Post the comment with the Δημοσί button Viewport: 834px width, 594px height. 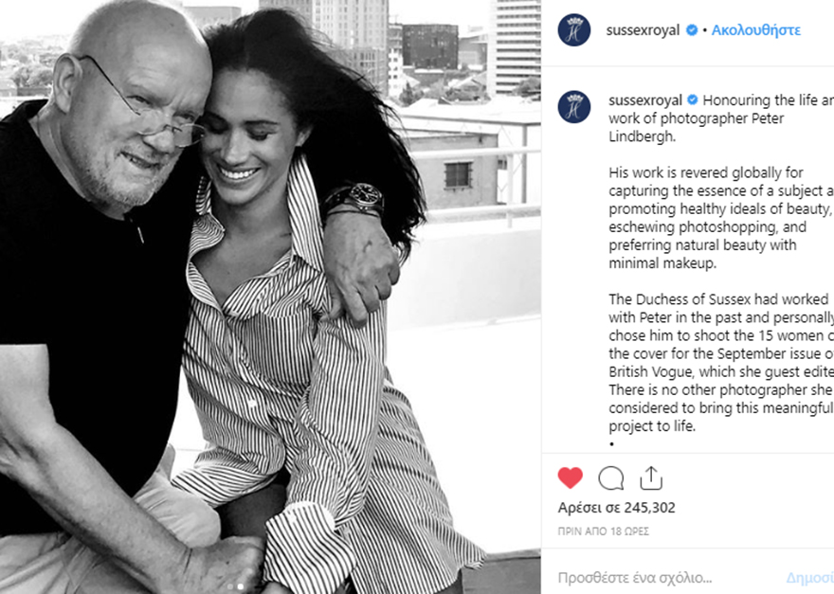point(809,578)
